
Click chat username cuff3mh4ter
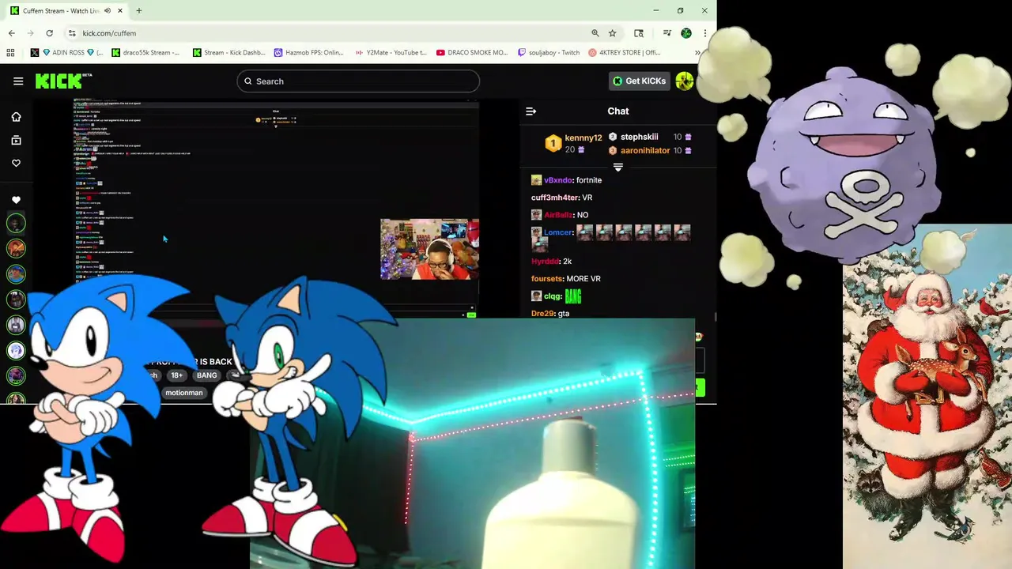(x=555, y=198)
